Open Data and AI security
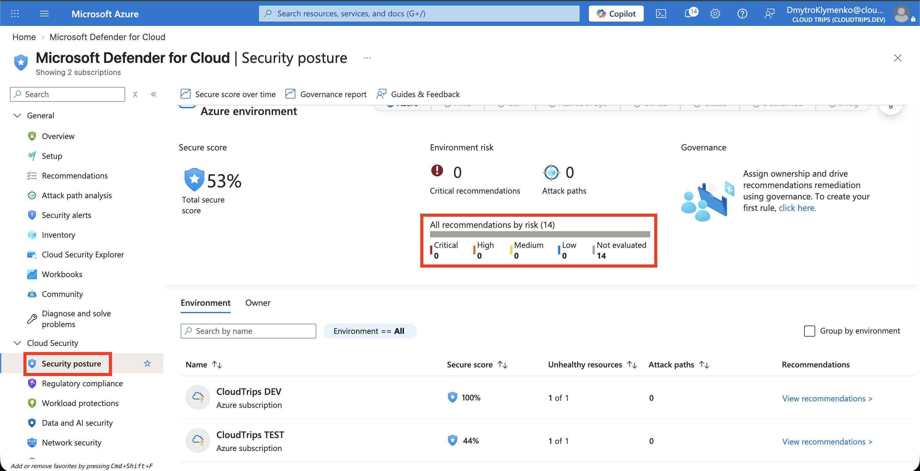Screen dimensions: 920x471 point(77,423)
